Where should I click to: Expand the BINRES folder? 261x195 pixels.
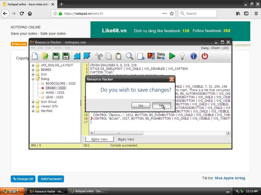click(33, 70)
